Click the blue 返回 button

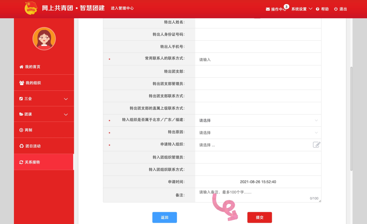[164, 217]
